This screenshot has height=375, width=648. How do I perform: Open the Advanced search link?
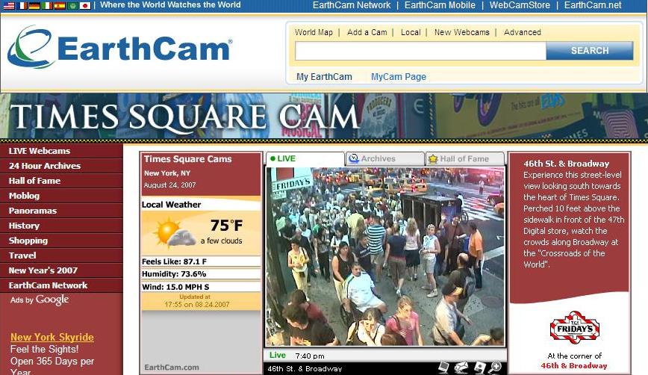click(523, 32)
